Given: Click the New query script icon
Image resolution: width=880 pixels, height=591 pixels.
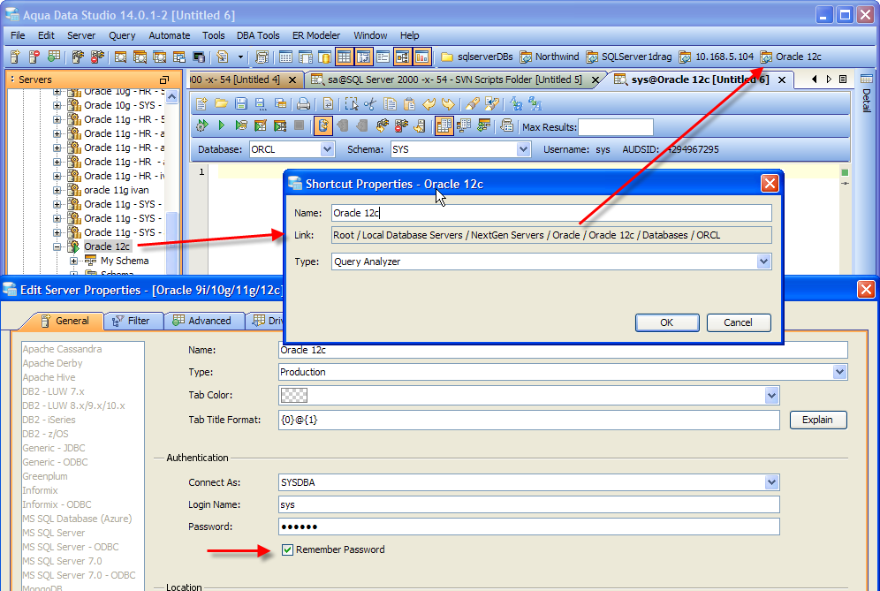Looking at the screenshot, I should coord(202,104).
